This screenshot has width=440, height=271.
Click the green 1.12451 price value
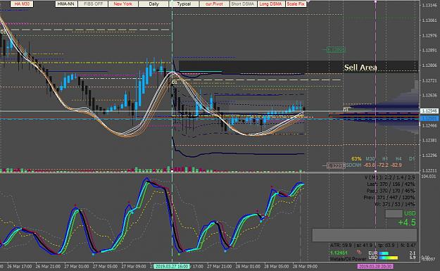339,253
